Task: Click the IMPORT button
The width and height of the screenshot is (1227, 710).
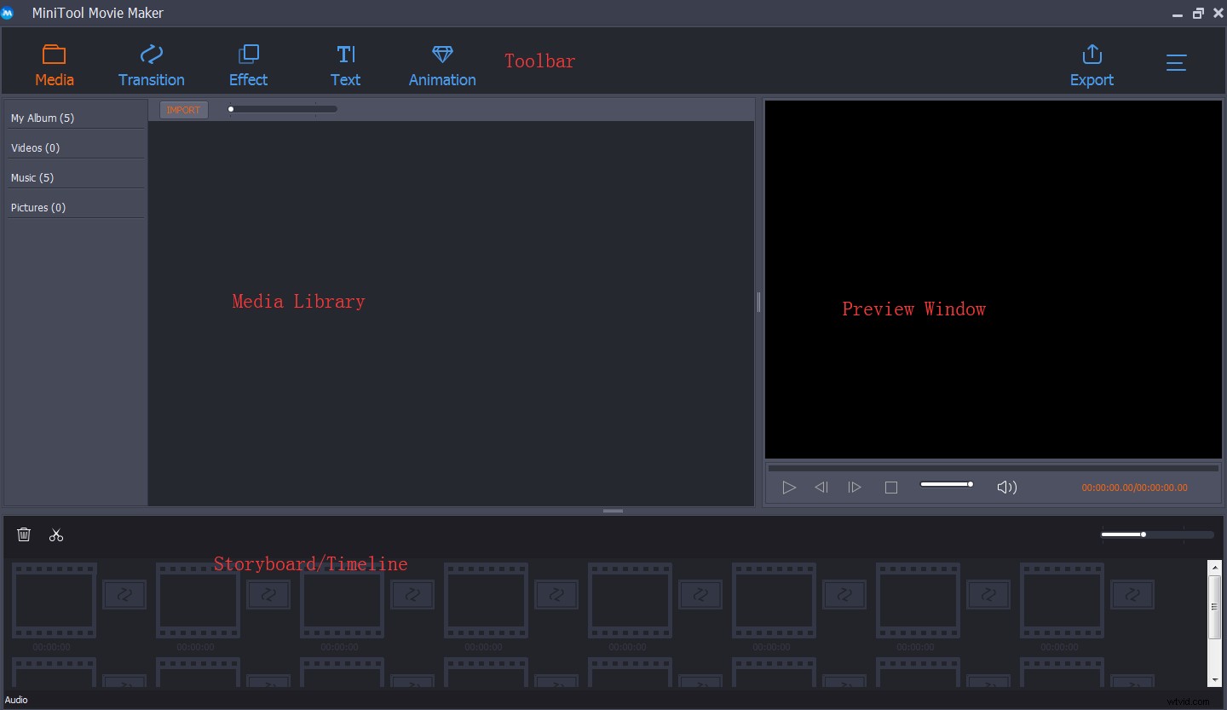Action: [183, 109]
